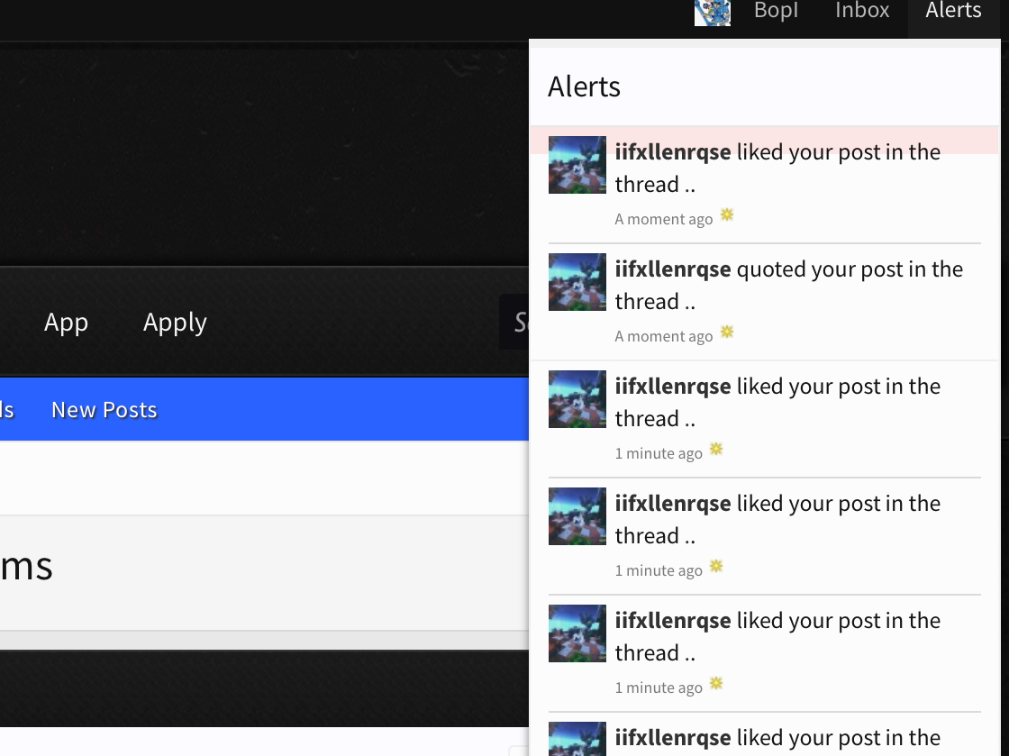Click the search input field
1009x756 pixels.
coord(514,322)
